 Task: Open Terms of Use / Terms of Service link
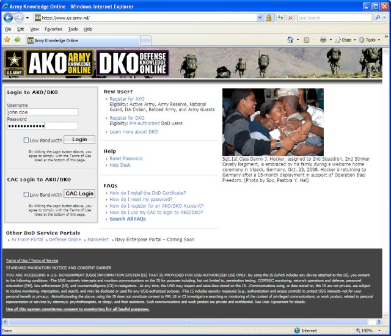tap(32, 260)
